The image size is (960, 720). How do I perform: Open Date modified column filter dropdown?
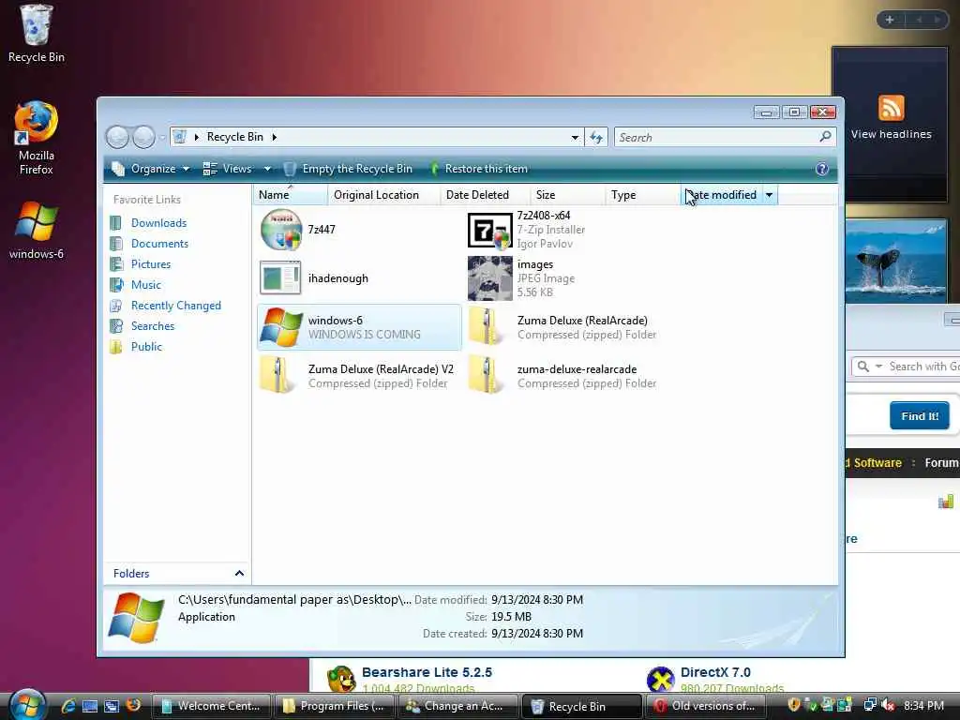770,195
